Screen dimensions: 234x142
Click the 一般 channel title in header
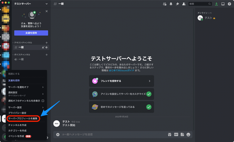[x=61, y=4]
